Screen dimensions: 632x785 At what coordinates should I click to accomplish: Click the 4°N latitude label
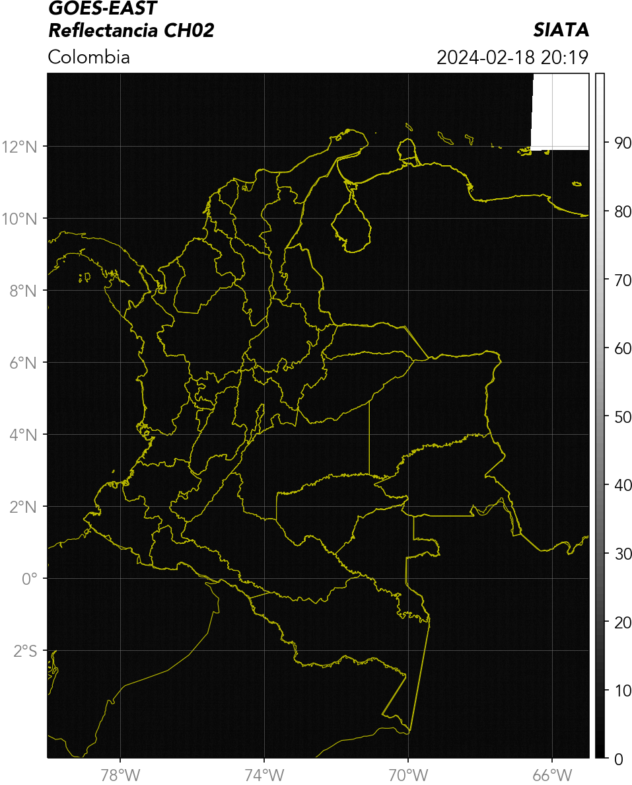(x=23, y=435)
